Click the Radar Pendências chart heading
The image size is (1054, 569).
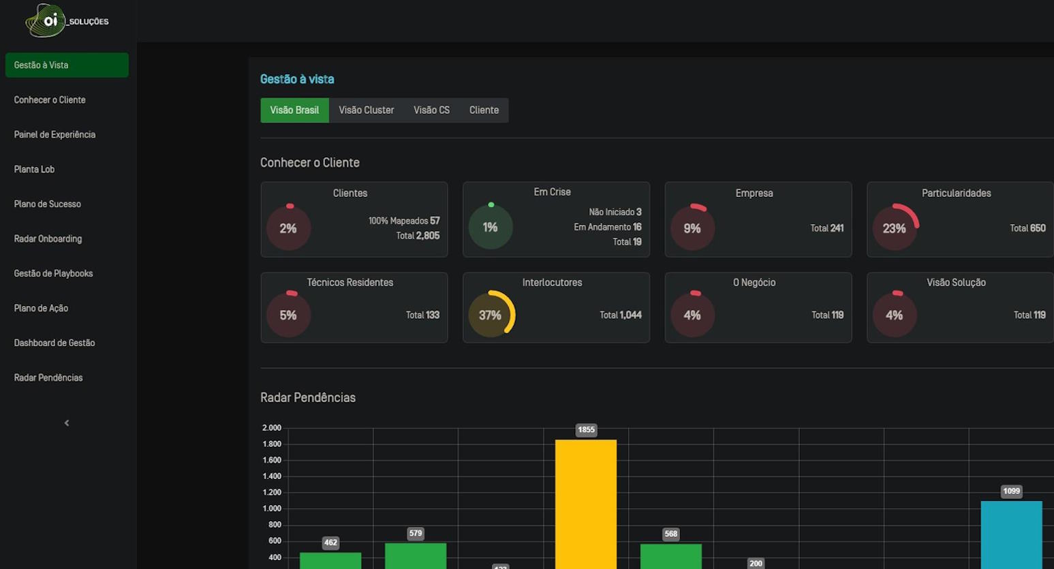coord(308,398)
